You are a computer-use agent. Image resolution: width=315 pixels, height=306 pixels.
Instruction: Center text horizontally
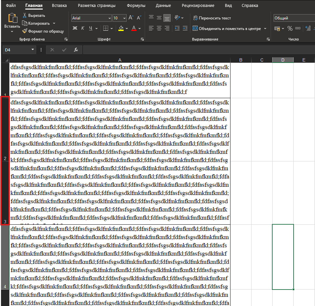pyautogui.click(x=159, y=28)
